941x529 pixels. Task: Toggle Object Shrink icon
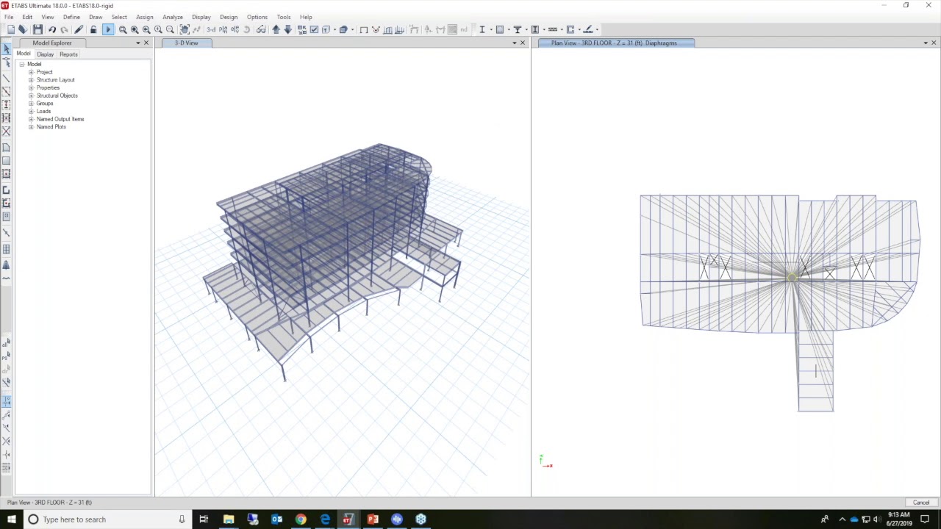pyautogui.click(x=302, y=29)
